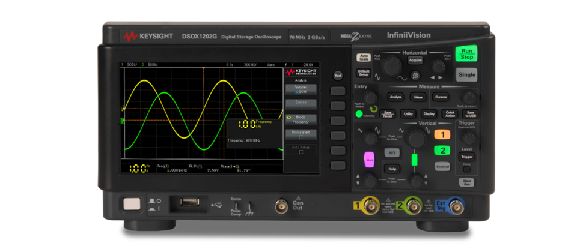Open the on-screen Mode Frequency selector
The width and height of the screenshot is (577, 252).
(x=301, y=119)
